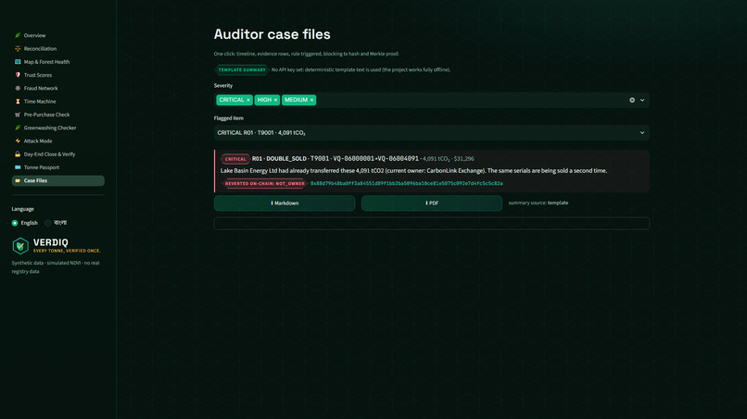Click the Synthetic data disclaimer text
The image size is (747, 419).
56,266
